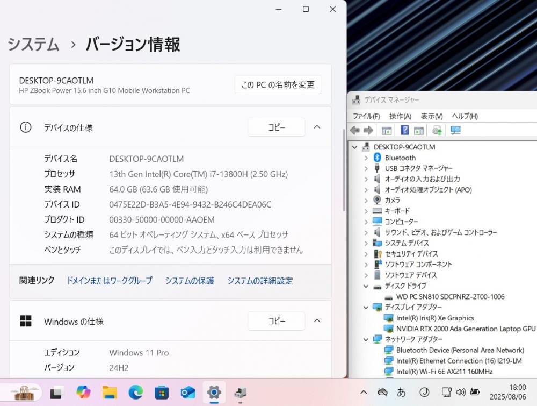This screenshot has width=537, height=406.
Task: Click the Forward arrow in Device Manager toolbar
Action: 368,130
